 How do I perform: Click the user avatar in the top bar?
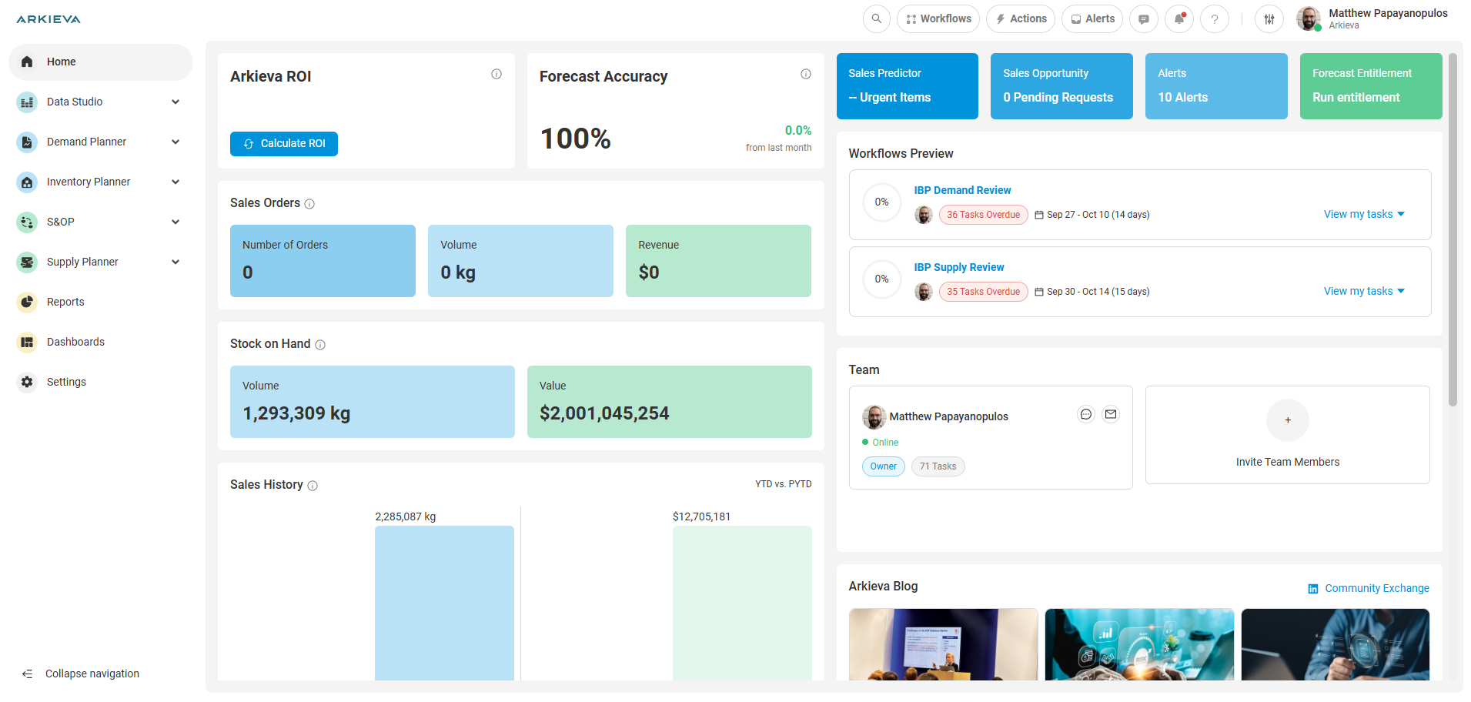[1309, 18]
